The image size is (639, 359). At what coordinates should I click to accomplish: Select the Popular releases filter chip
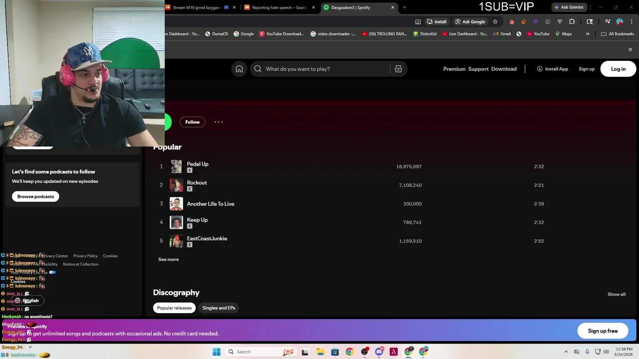point(174,308)
